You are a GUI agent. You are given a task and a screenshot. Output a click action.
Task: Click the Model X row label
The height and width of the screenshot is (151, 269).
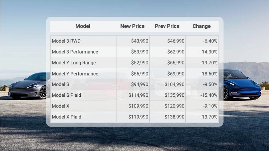60,106
